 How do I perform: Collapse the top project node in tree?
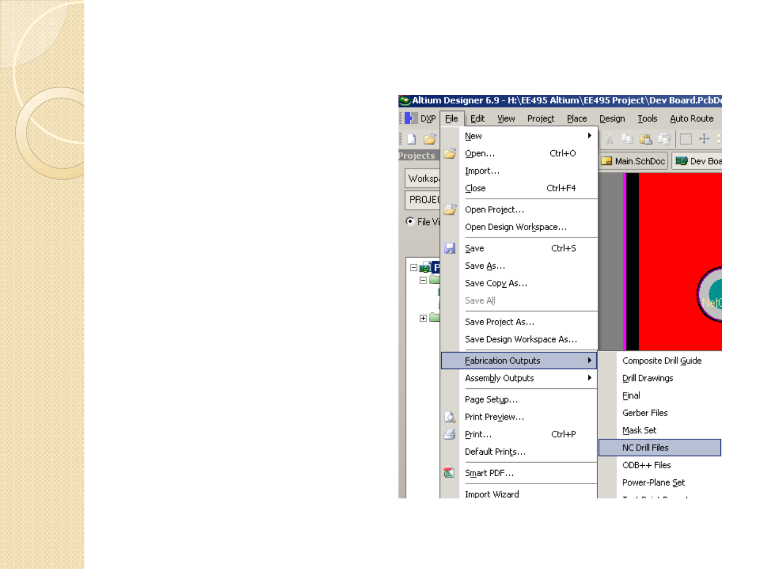tap(414, 268)
